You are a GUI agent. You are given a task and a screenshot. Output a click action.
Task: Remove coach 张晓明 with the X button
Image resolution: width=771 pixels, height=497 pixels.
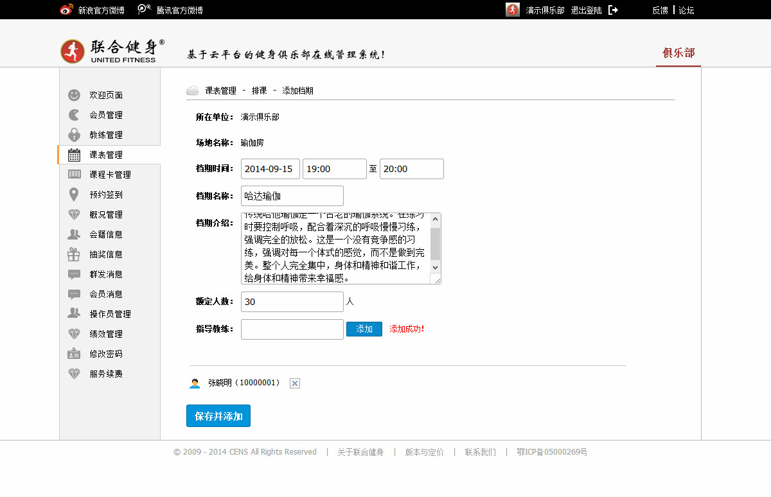295,383
